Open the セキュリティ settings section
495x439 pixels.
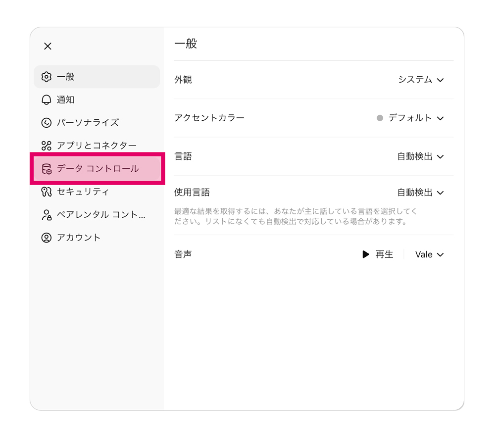pos(83,192)
